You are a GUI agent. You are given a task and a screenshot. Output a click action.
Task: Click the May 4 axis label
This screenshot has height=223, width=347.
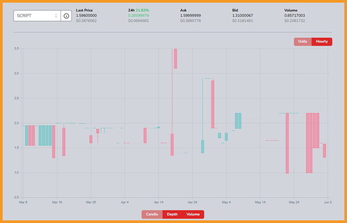tap(226, 202)
